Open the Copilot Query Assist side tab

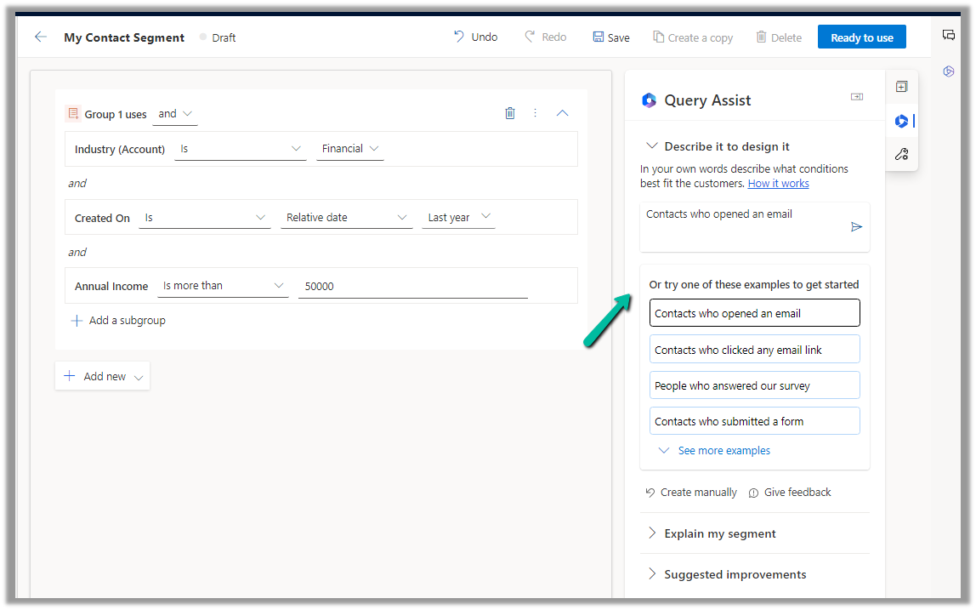tap(901, 121)
